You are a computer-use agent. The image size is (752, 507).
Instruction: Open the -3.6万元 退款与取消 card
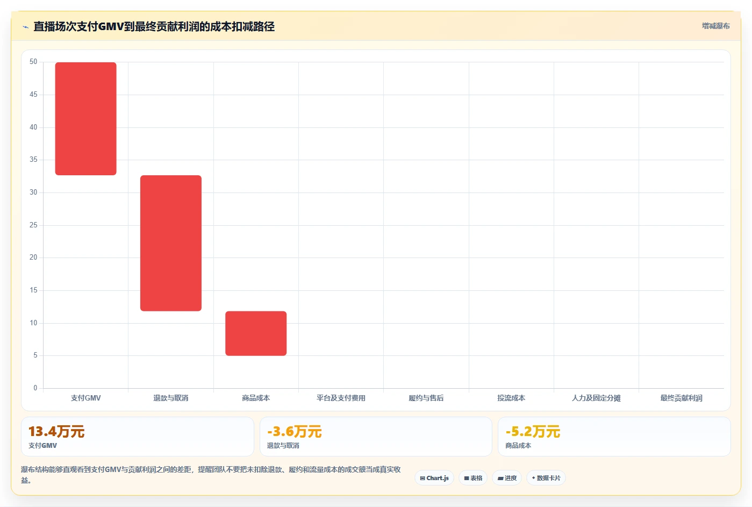point(376,437)
